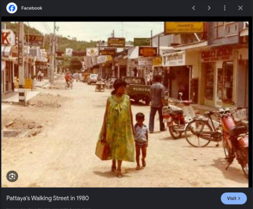Click the Facebook logo icon
The image size is (253, 209).
[12, 8]
